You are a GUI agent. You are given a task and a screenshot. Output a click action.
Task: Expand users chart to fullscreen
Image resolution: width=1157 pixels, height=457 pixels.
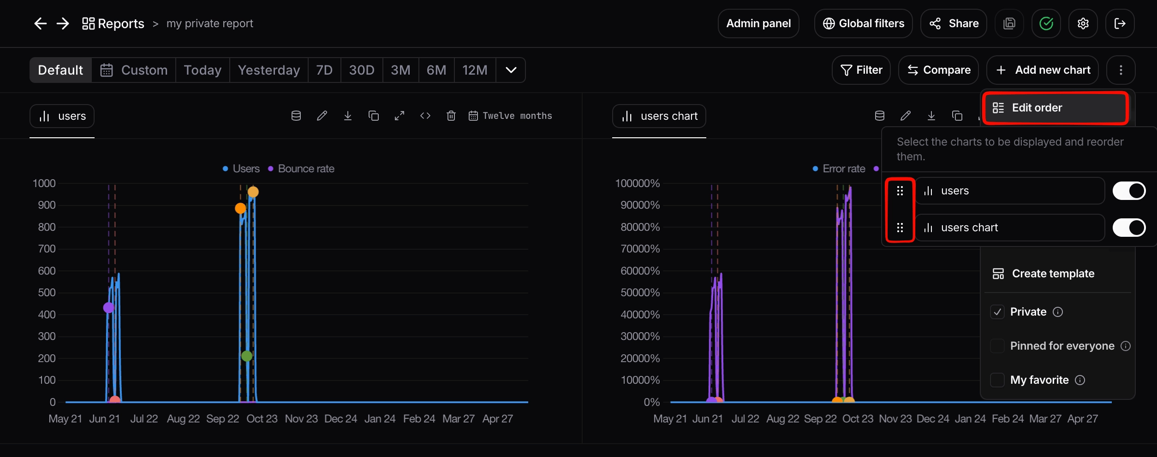tap(400, 116)
